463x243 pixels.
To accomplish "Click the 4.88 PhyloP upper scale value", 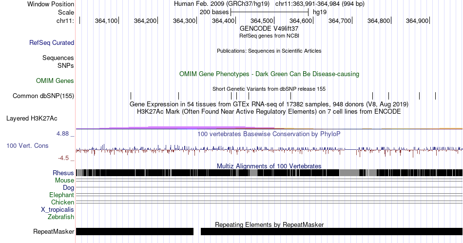I will (x=62, y=134).
